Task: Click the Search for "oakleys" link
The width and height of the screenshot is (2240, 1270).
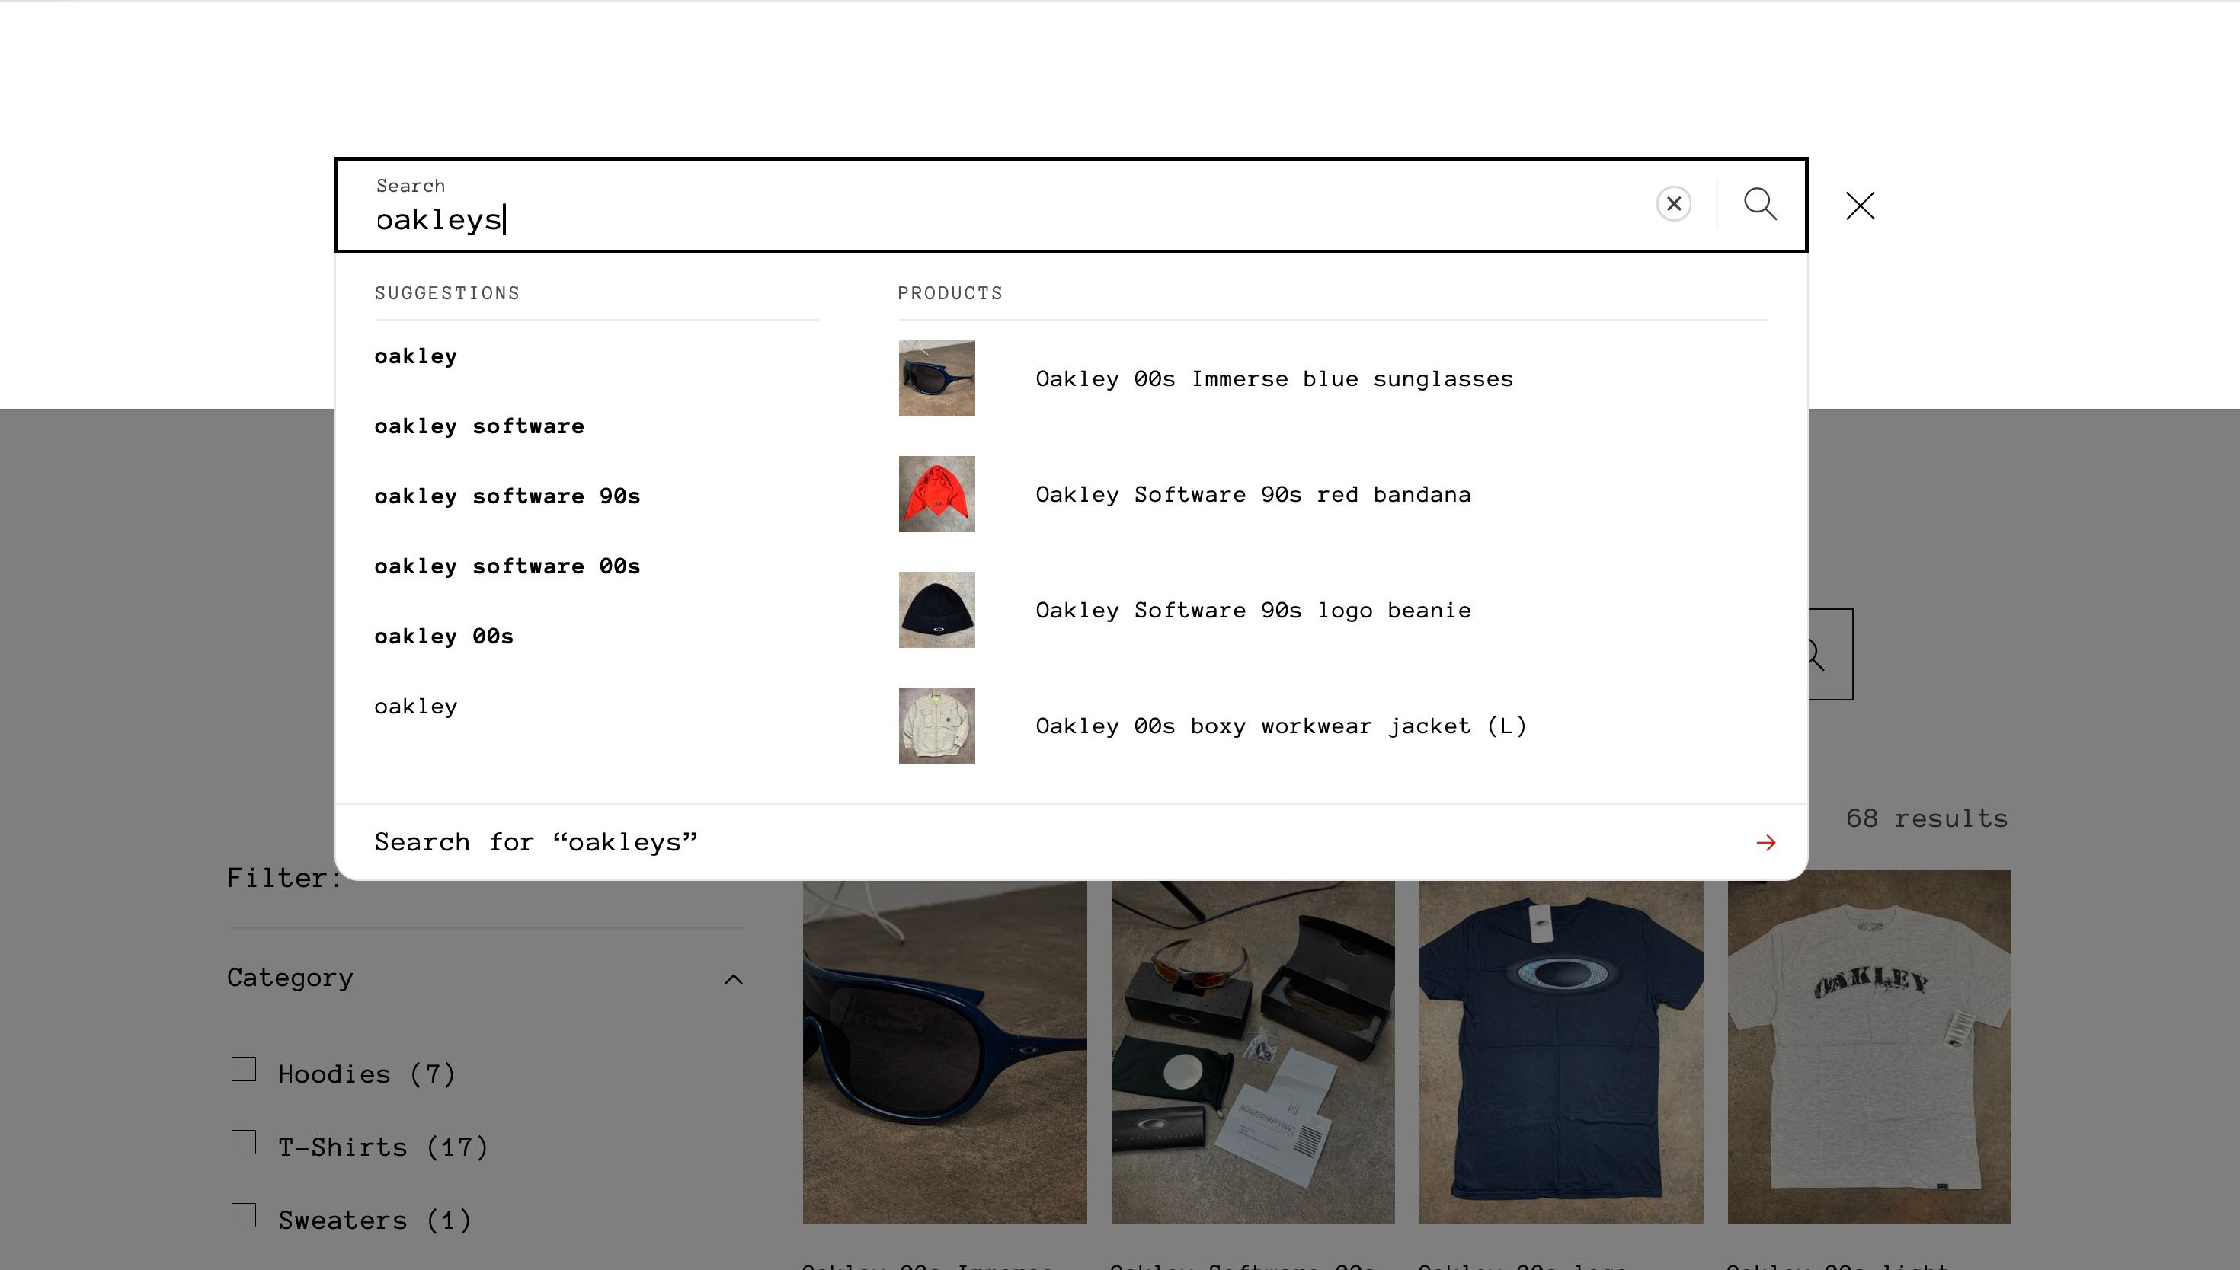Action: click(536, 843)
